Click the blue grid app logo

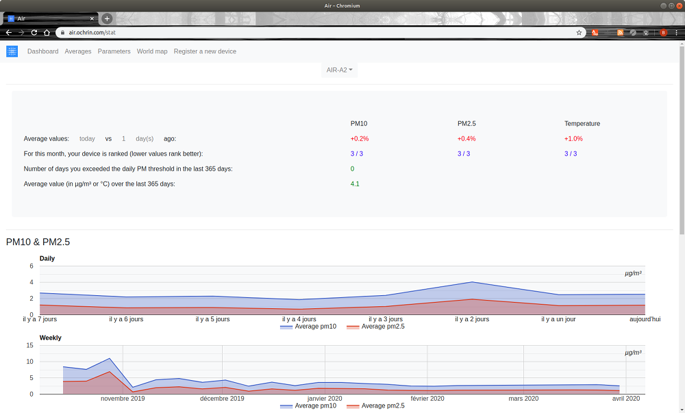pos(12,51)
